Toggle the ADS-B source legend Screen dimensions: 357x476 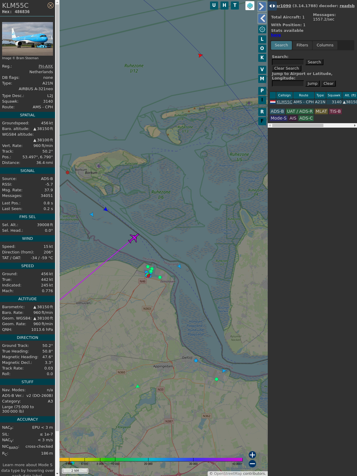pyautogui.click(x=277, y=111)
